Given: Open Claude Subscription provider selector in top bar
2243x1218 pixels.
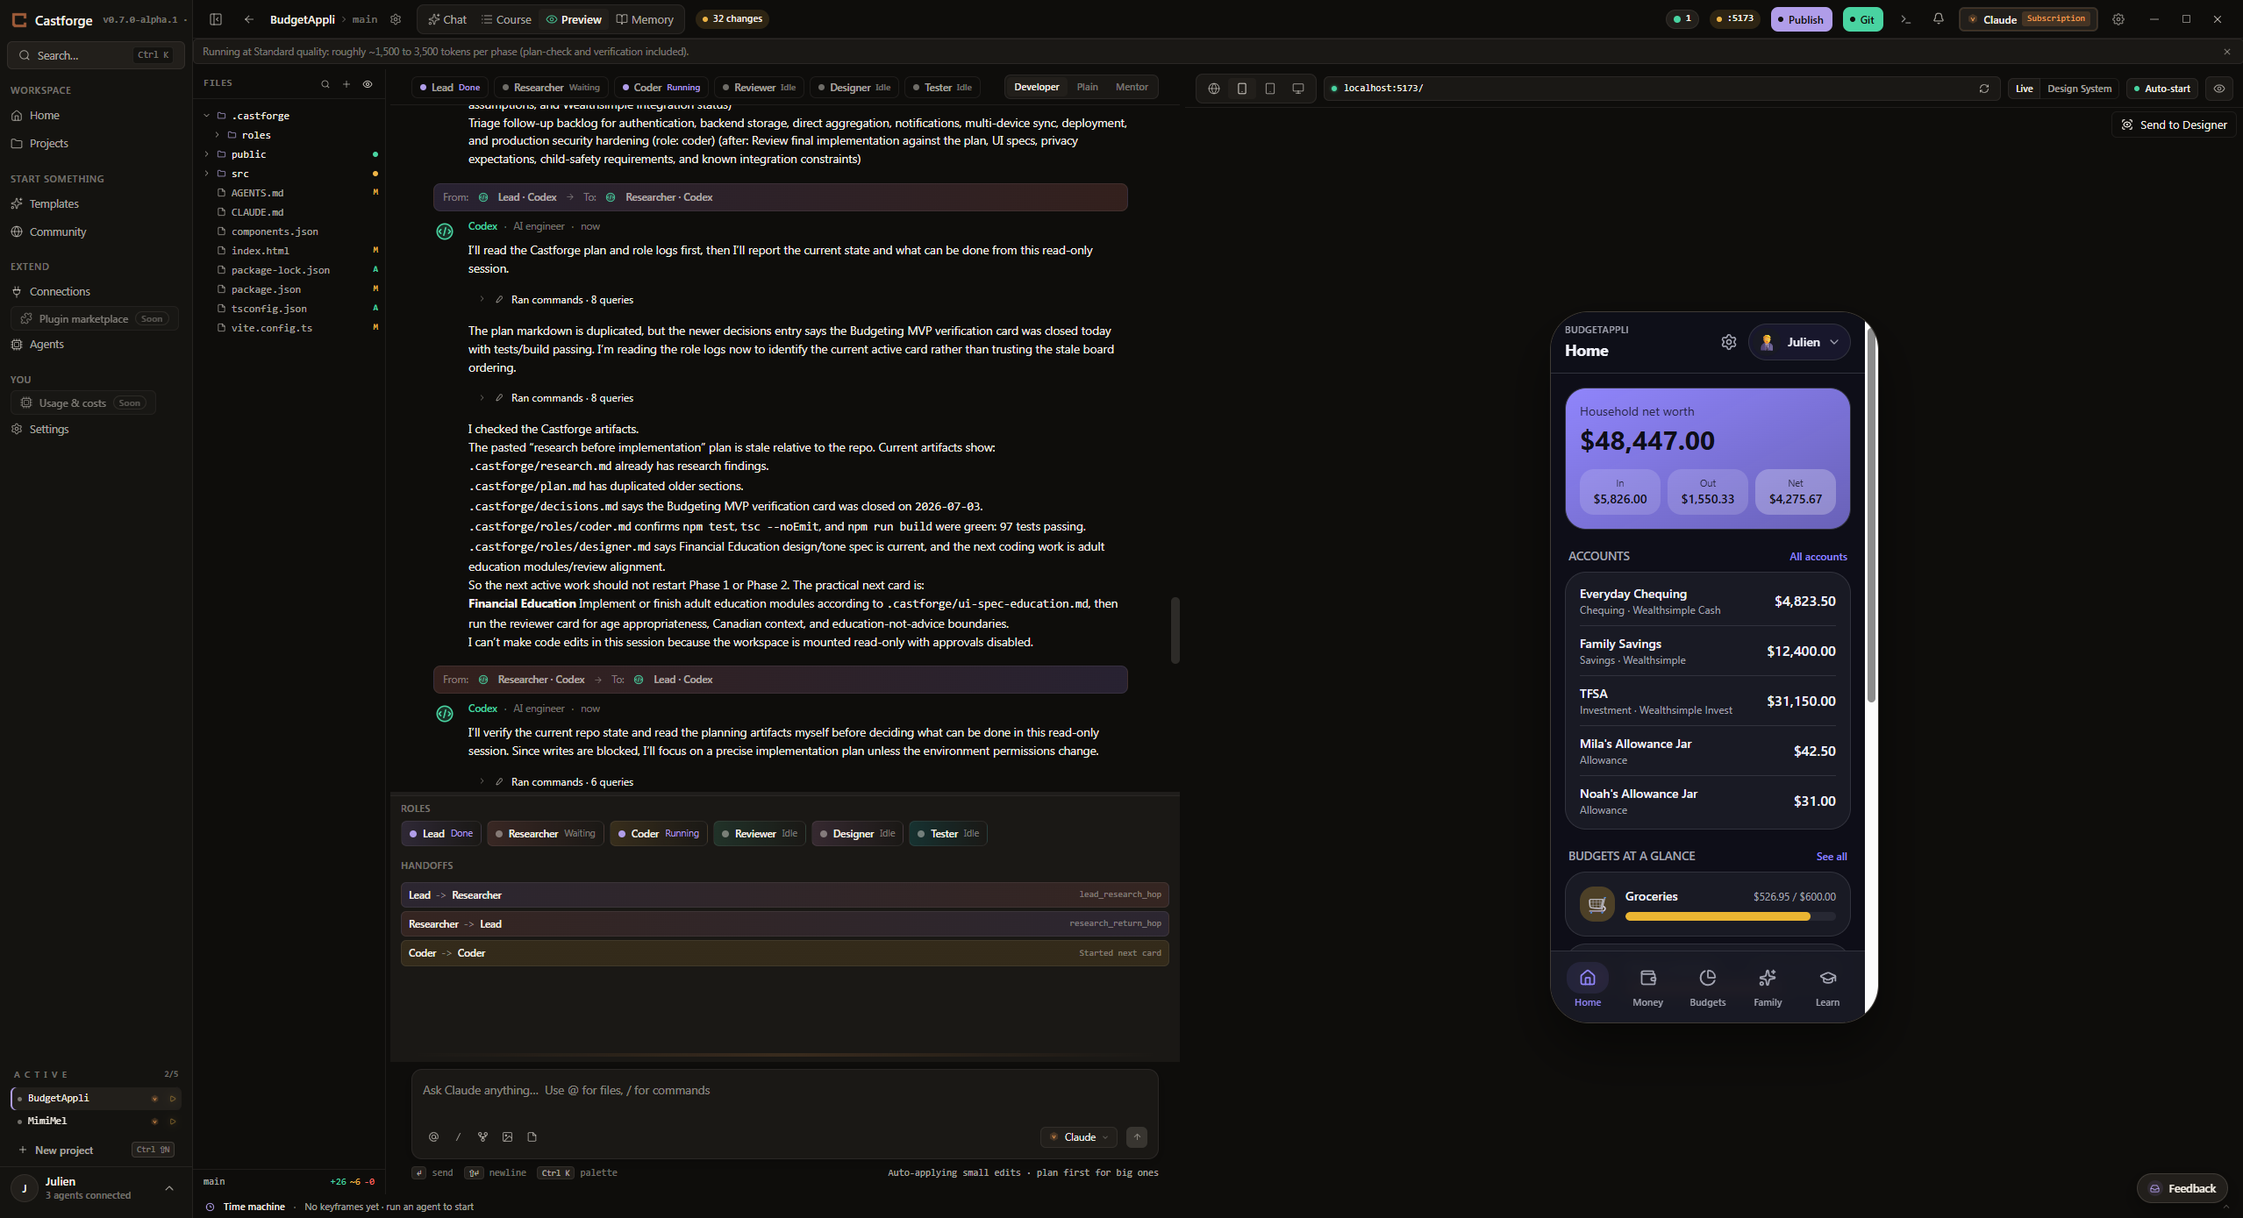Looking at the screenshot, I should click(x=2028, y=19).
